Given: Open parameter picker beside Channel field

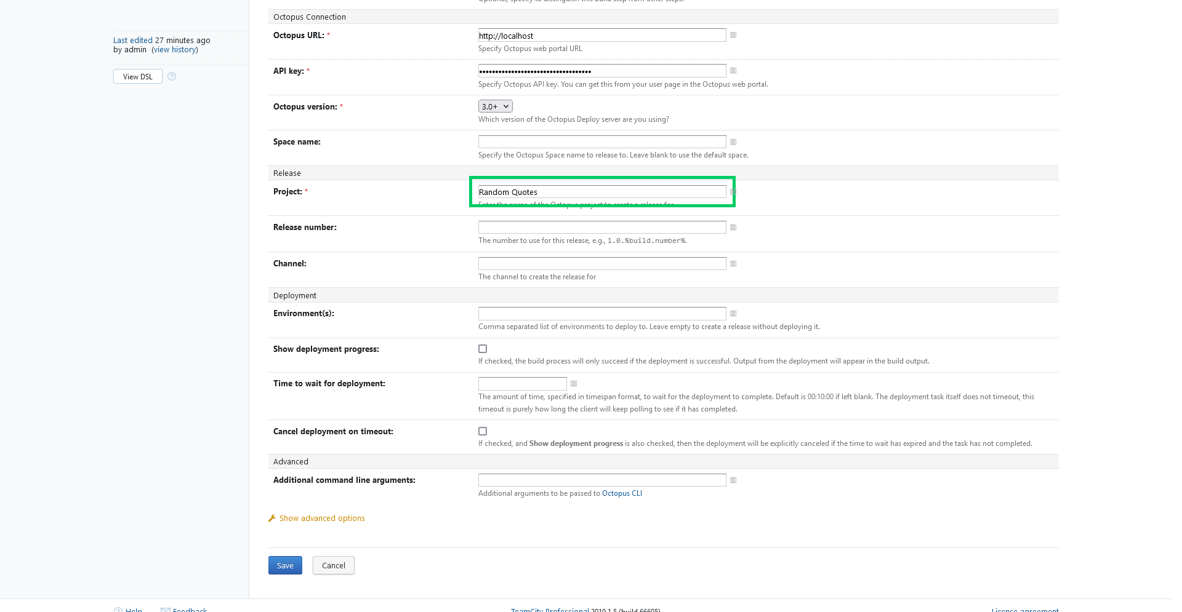Looking at the screenshot, I should [733, 264].
